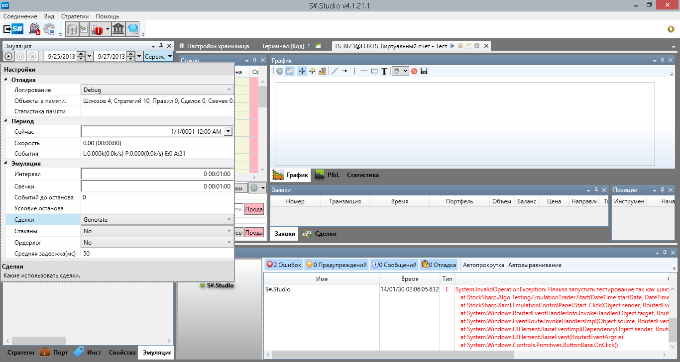Click the chart lines icon in main toolbar
Image resolution: width=680 pixels, height=362 pixels.
[84, 29]
